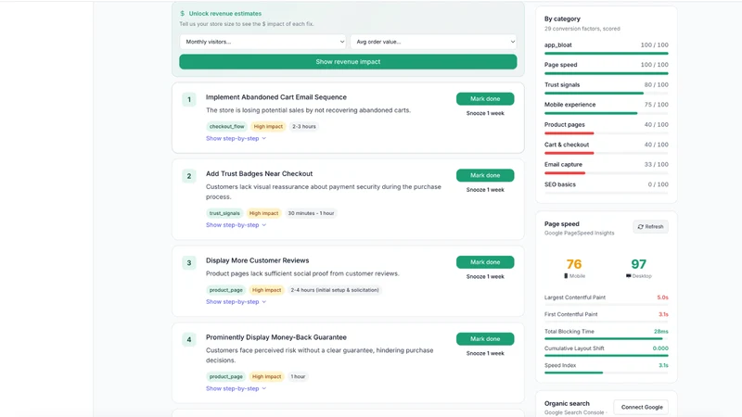Image resolution: width=742 pixels, height=417 pixels.
Task: Click High impact tag on Trust Badges task
Action: 263,213
